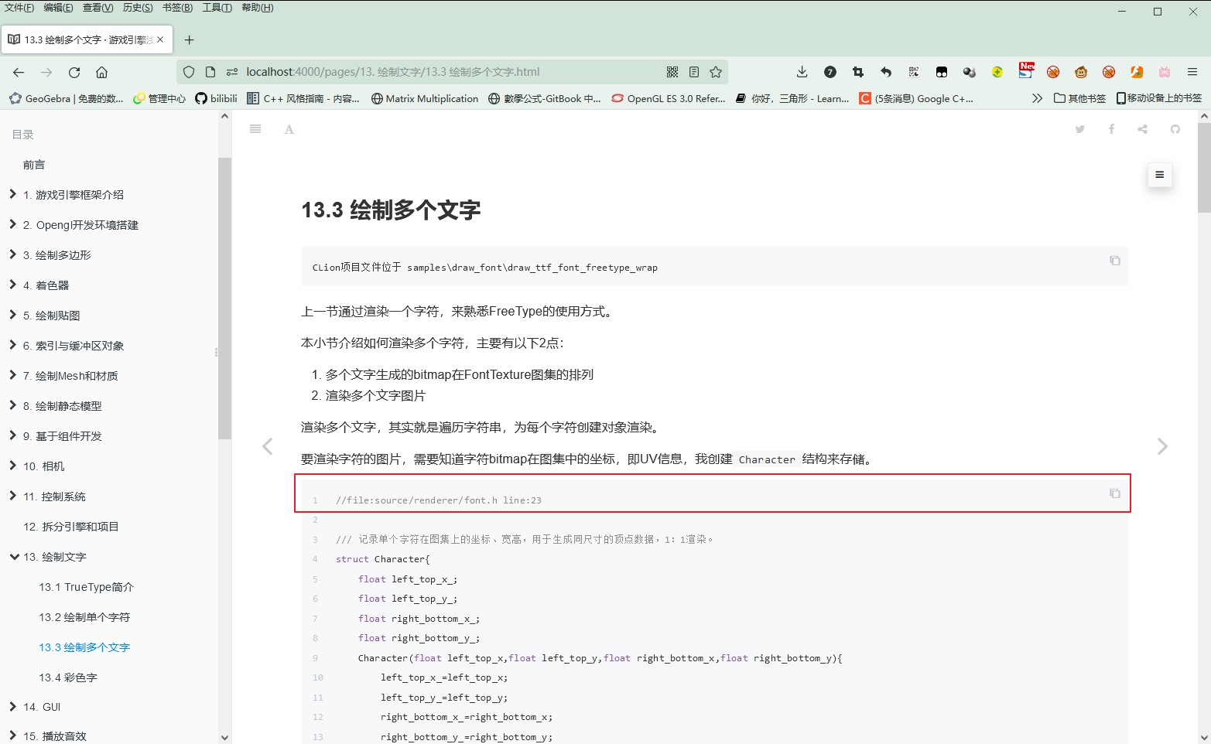The image size is (1211, 744).
Task: Click the screenshot crop extension icon
Action: click(857, 72)
